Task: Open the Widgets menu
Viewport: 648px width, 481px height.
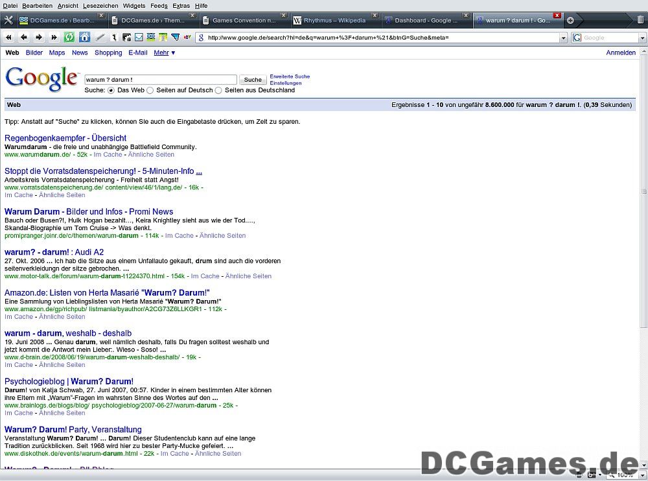Action: tap(134, 6)
